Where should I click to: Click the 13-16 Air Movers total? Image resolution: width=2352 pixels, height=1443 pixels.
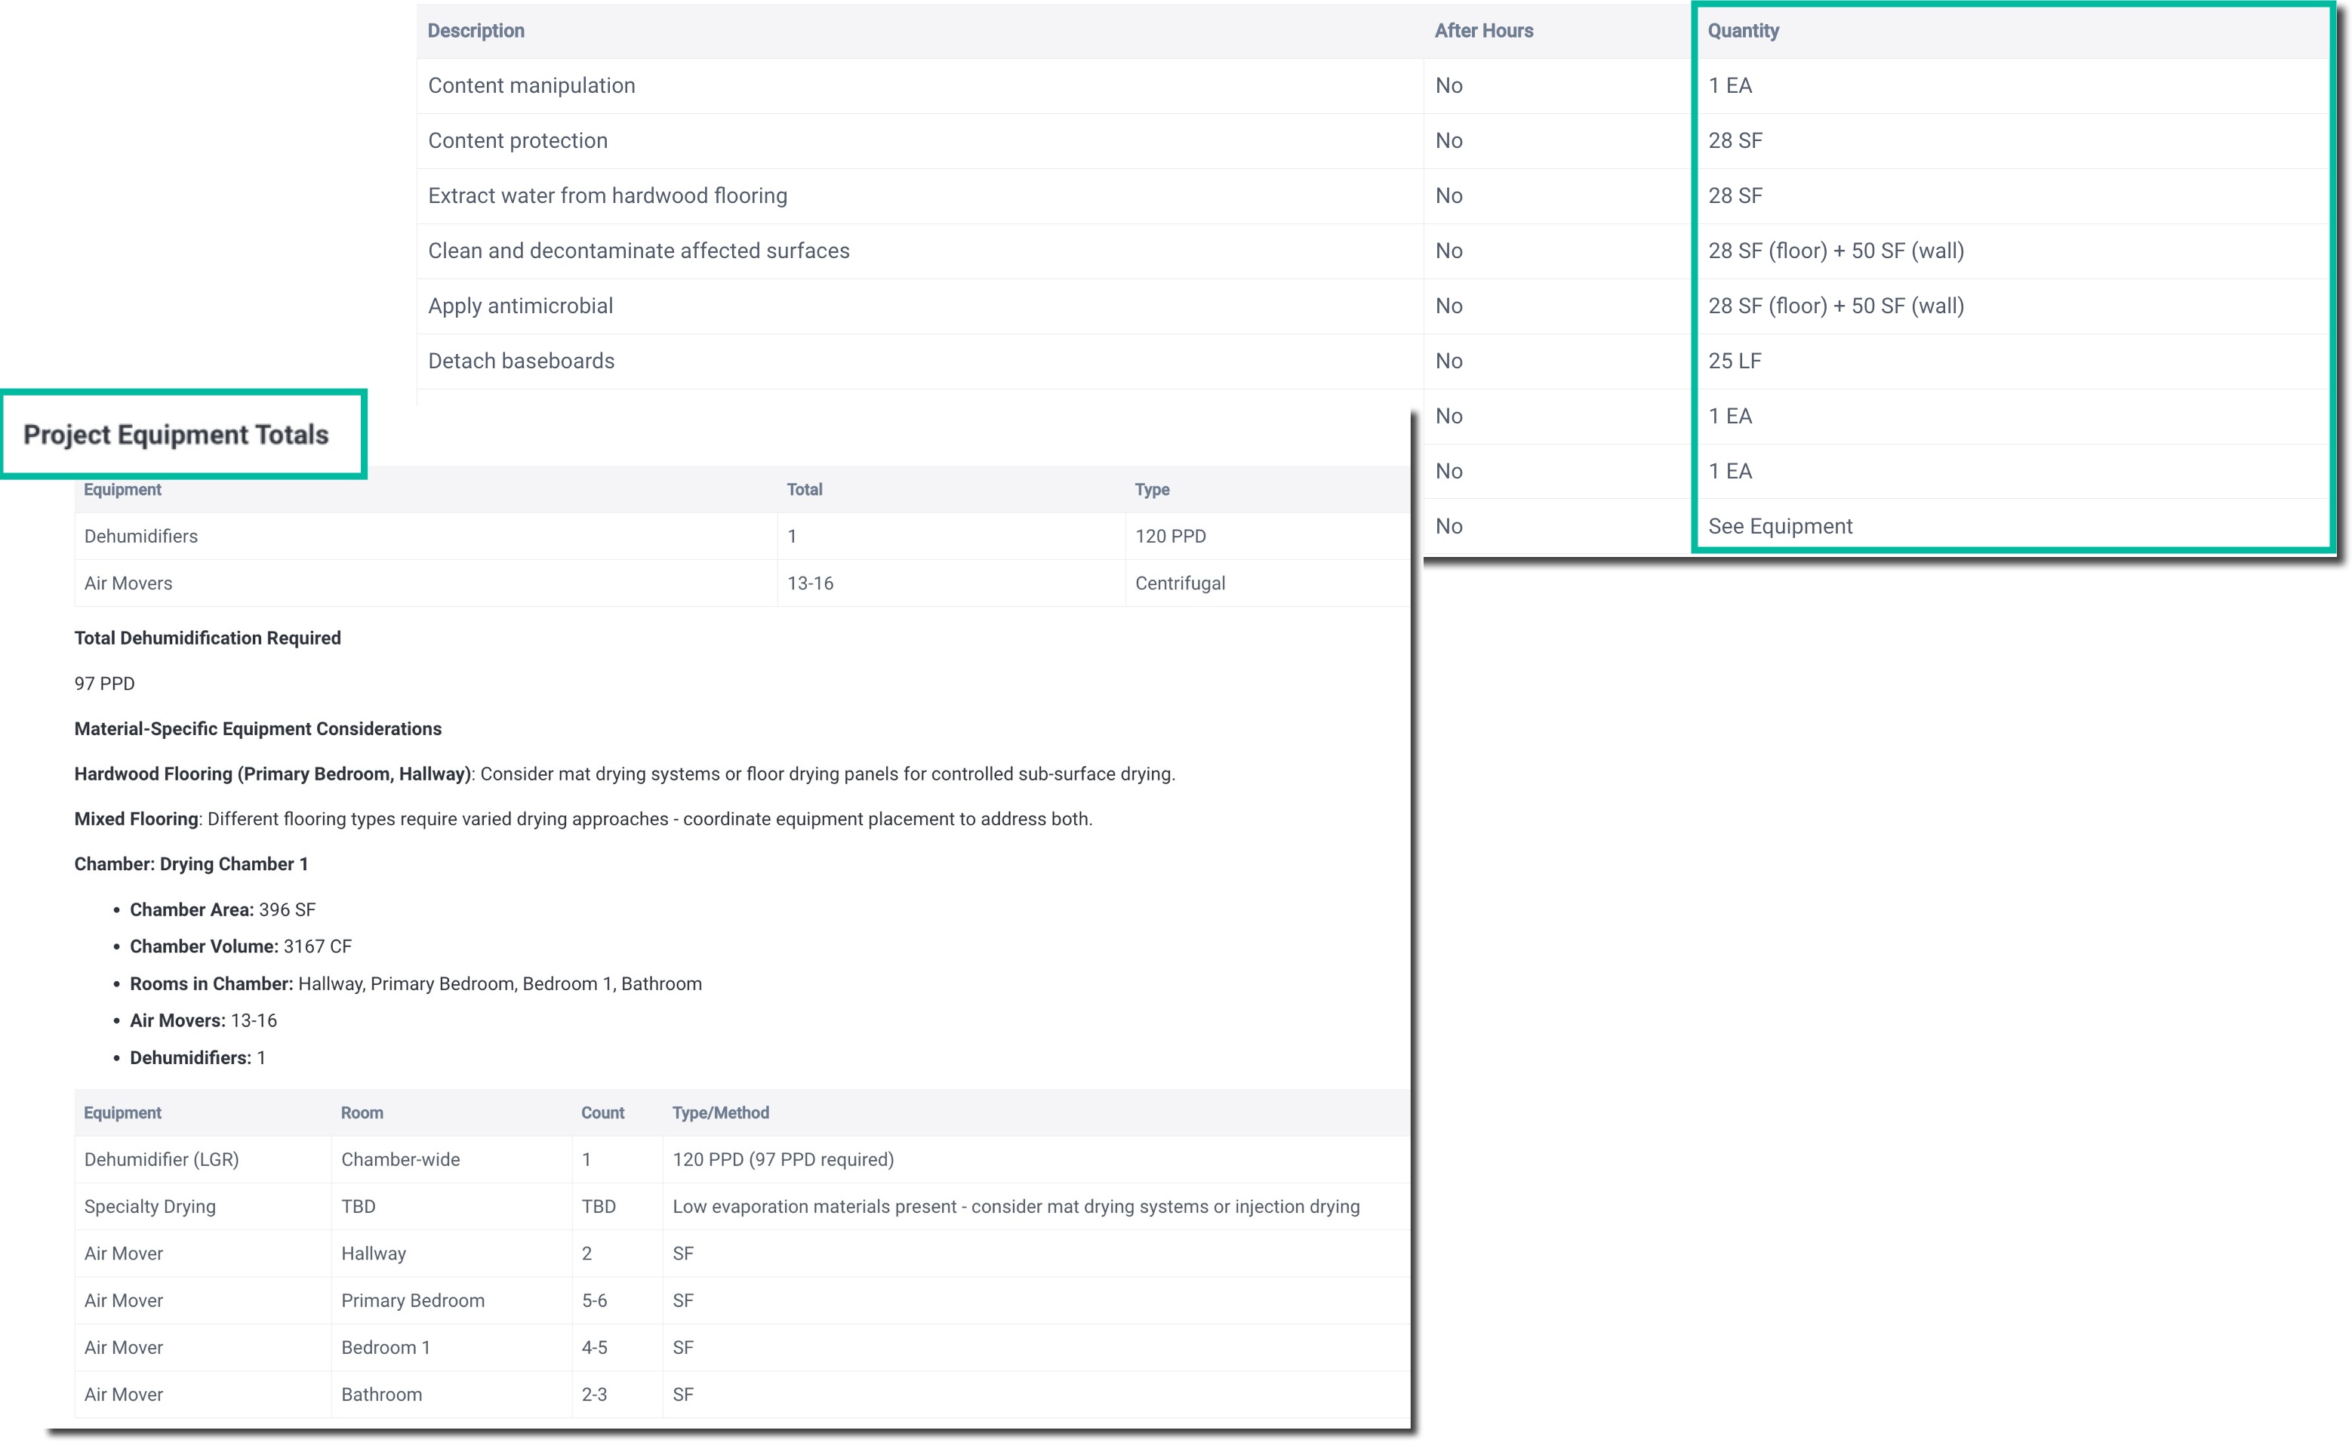click(809, 583)
